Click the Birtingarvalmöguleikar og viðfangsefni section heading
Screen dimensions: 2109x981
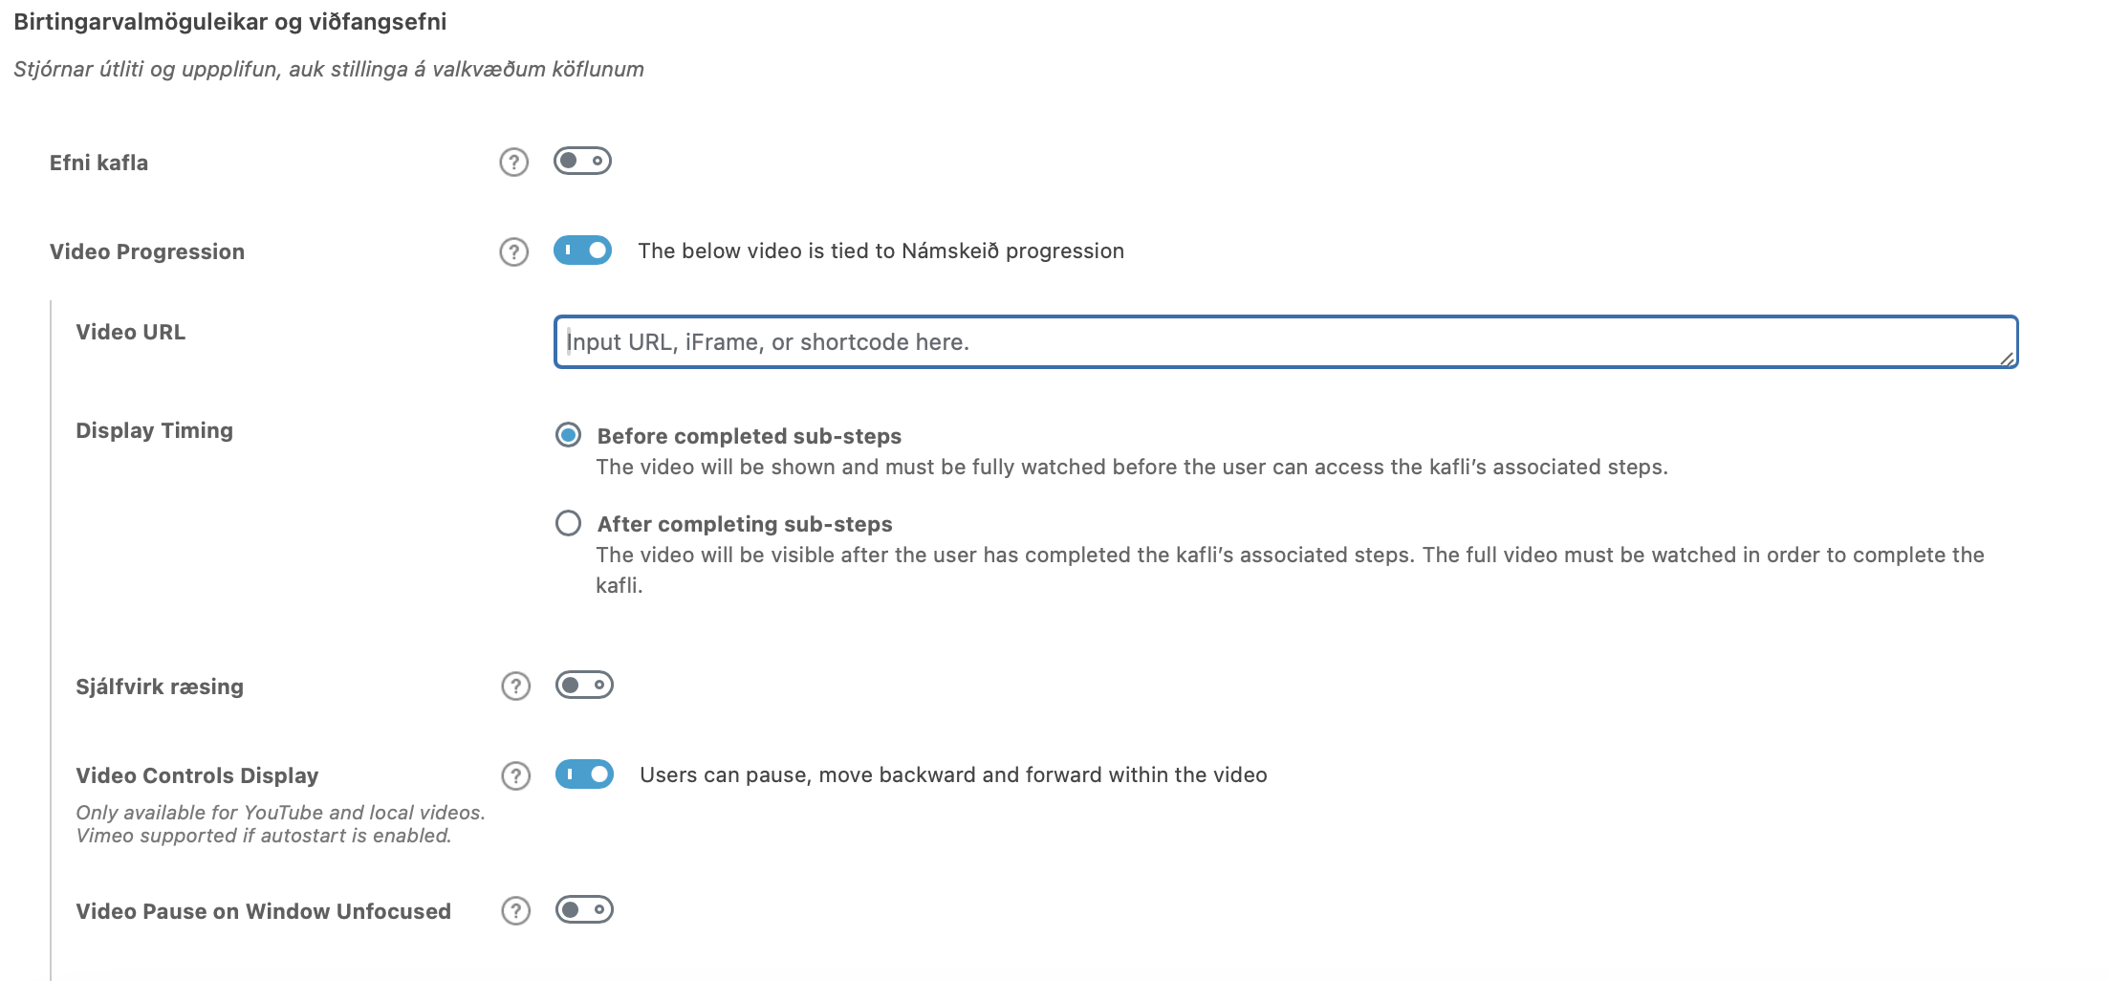click(x=229, y=22)
